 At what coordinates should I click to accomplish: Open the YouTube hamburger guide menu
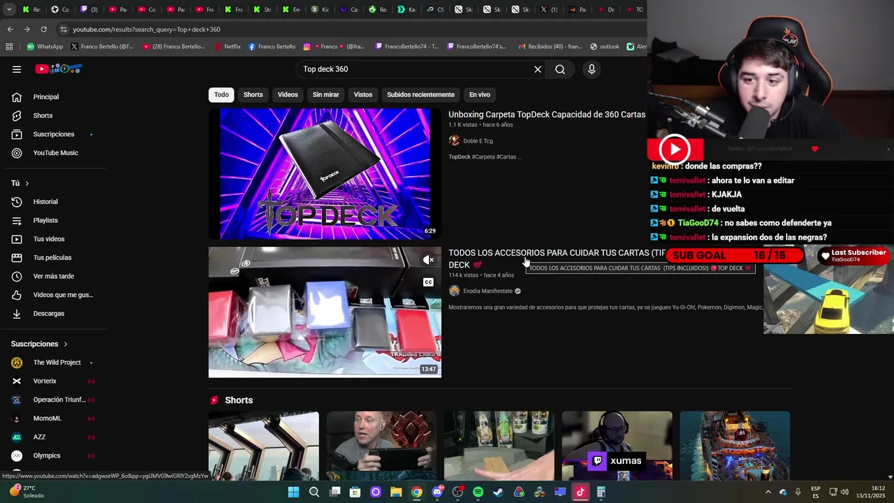17,69
